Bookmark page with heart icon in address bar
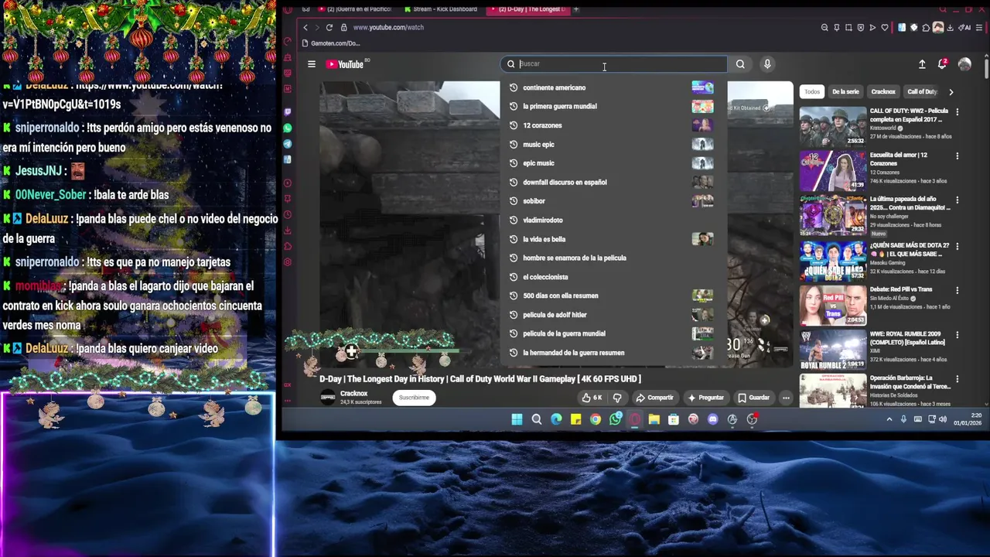Image resolution: width=990 pixels, height=557 pixels. pyautogui.click(x=885, y=27)
